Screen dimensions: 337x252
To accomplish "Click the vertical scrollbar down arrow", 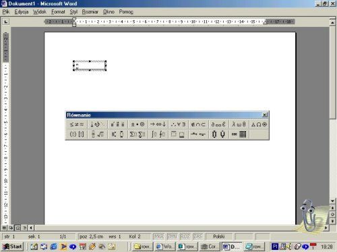I will (x=332, y=201).
